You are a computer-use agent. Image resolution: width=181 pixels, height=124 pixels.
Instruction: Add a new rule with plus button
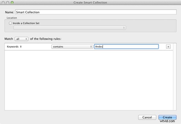[x=168, y=47]
